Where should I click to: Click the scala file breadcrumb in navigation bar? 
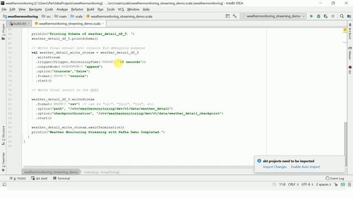click(x=120, y=16)
